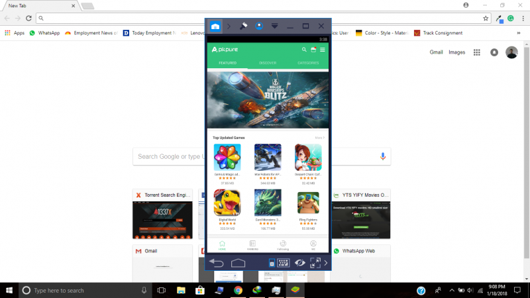Open the Gems & Magic game icon
Image resolution: width=530 pixels, height=298 pixels.
227,157
